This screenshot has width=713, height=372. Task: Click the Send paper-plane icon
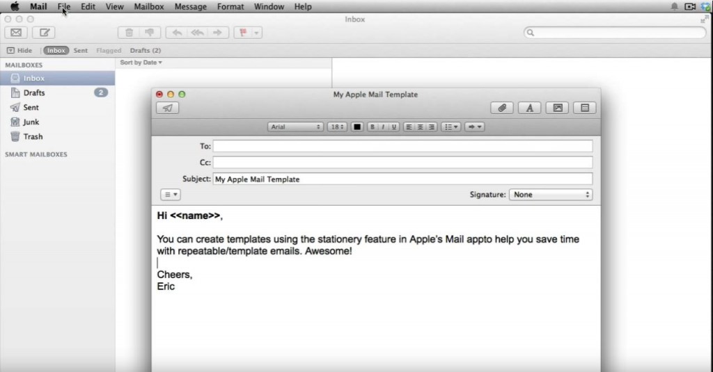point(167,108)
